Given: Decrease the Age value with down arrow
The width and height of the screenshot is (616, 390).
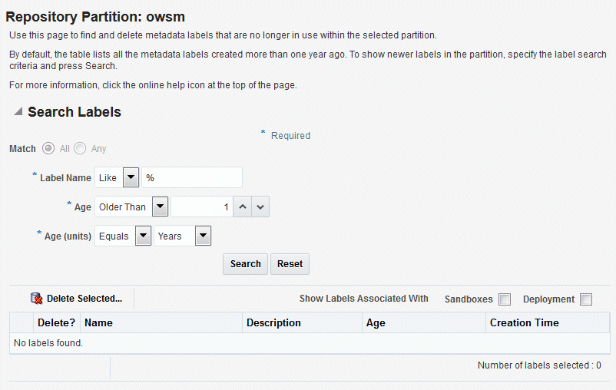Looking at the screenshot, I should (x=260, y=207).
